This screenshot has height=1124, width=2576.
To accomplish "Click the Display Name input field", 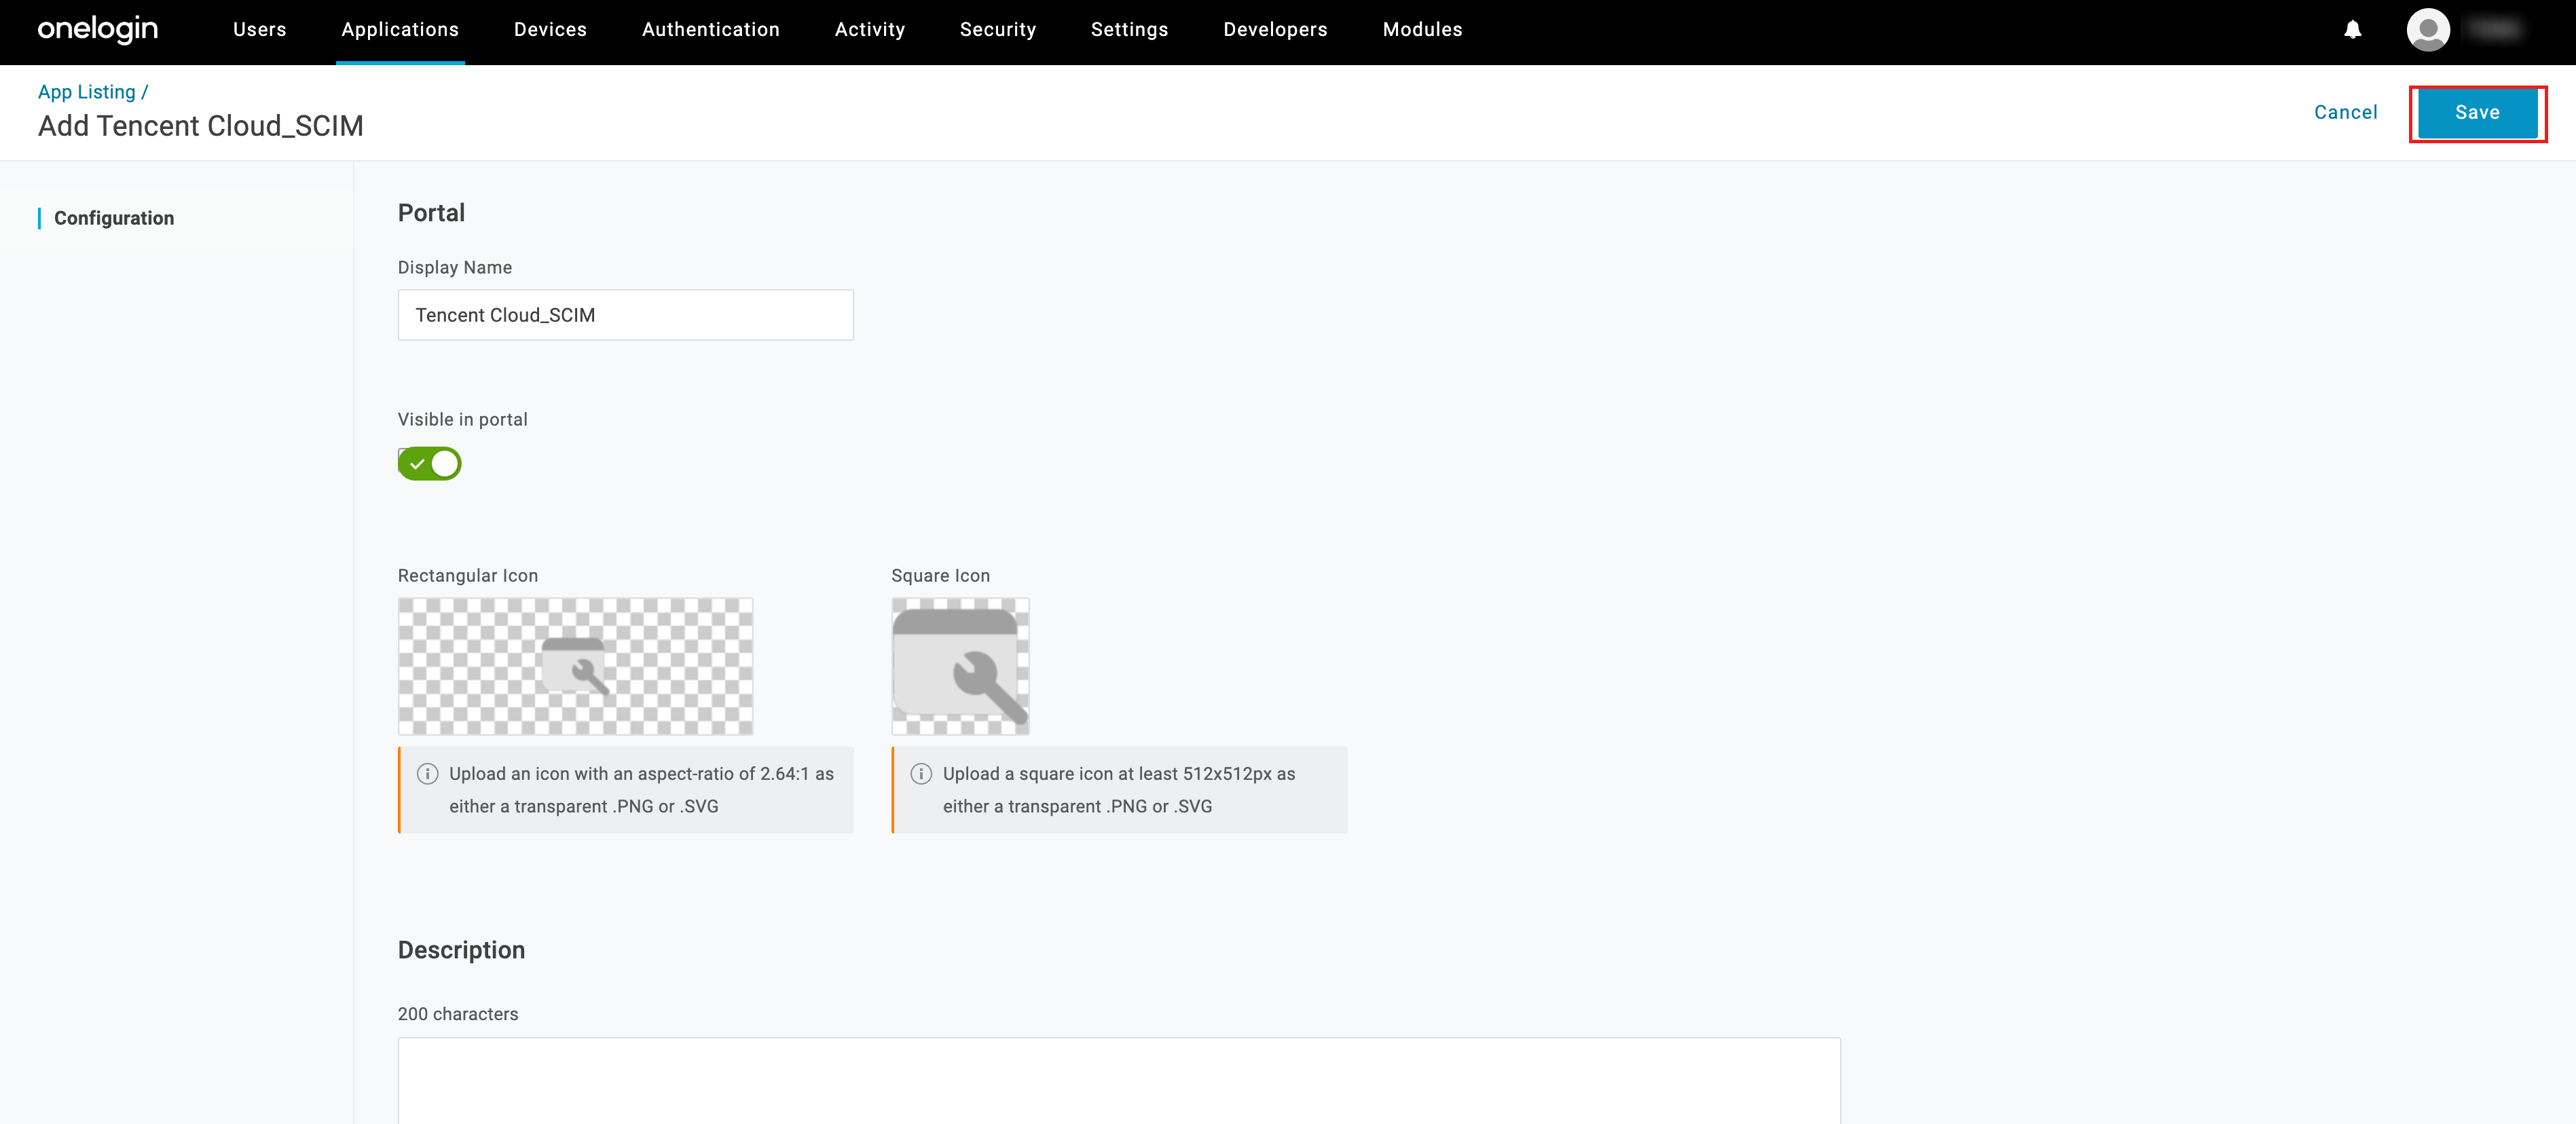I will pyautogui.click(x=625, y=315).
